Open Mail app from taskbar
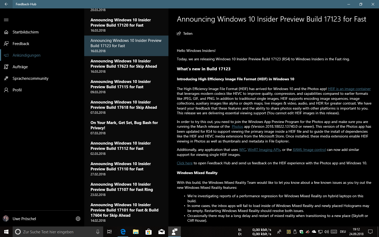This screenshot has height=237, width=379. pos(162,232)
